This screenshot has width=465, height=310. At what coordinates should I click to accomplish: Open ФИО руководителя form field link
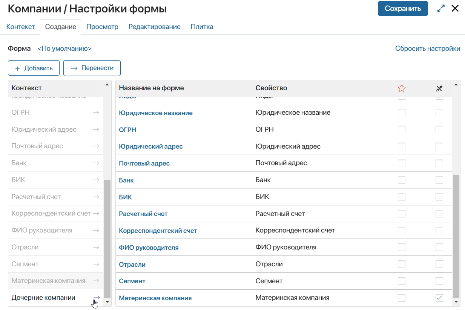[x=149, y=248]
